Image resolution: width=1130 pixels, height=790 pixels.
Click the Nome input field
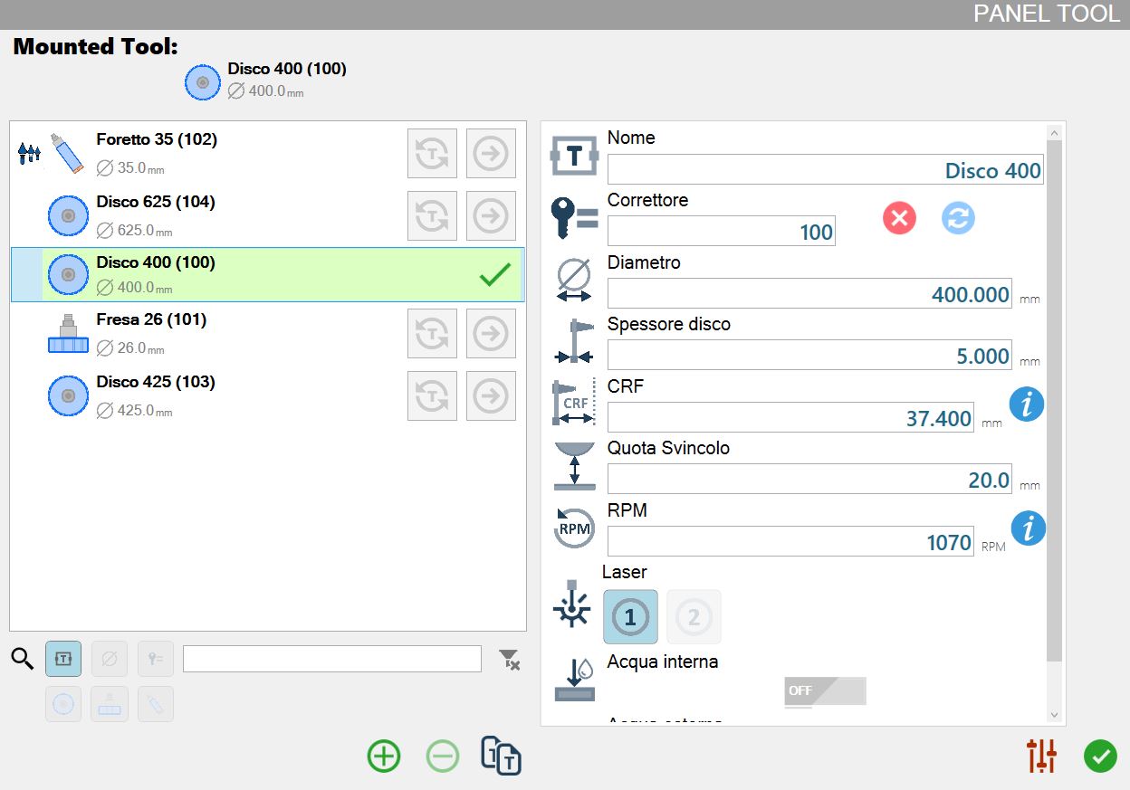pos(826,170)
